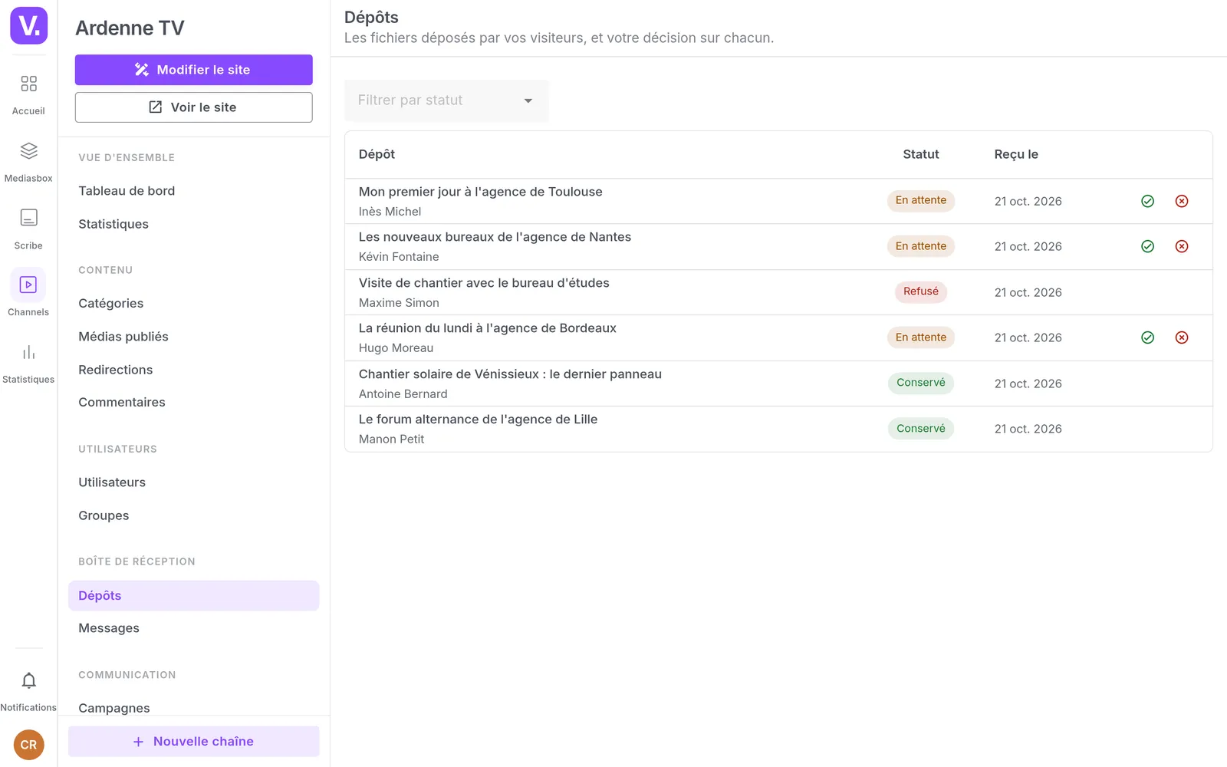Open the Catégories menu item

(x=111, y=304)
